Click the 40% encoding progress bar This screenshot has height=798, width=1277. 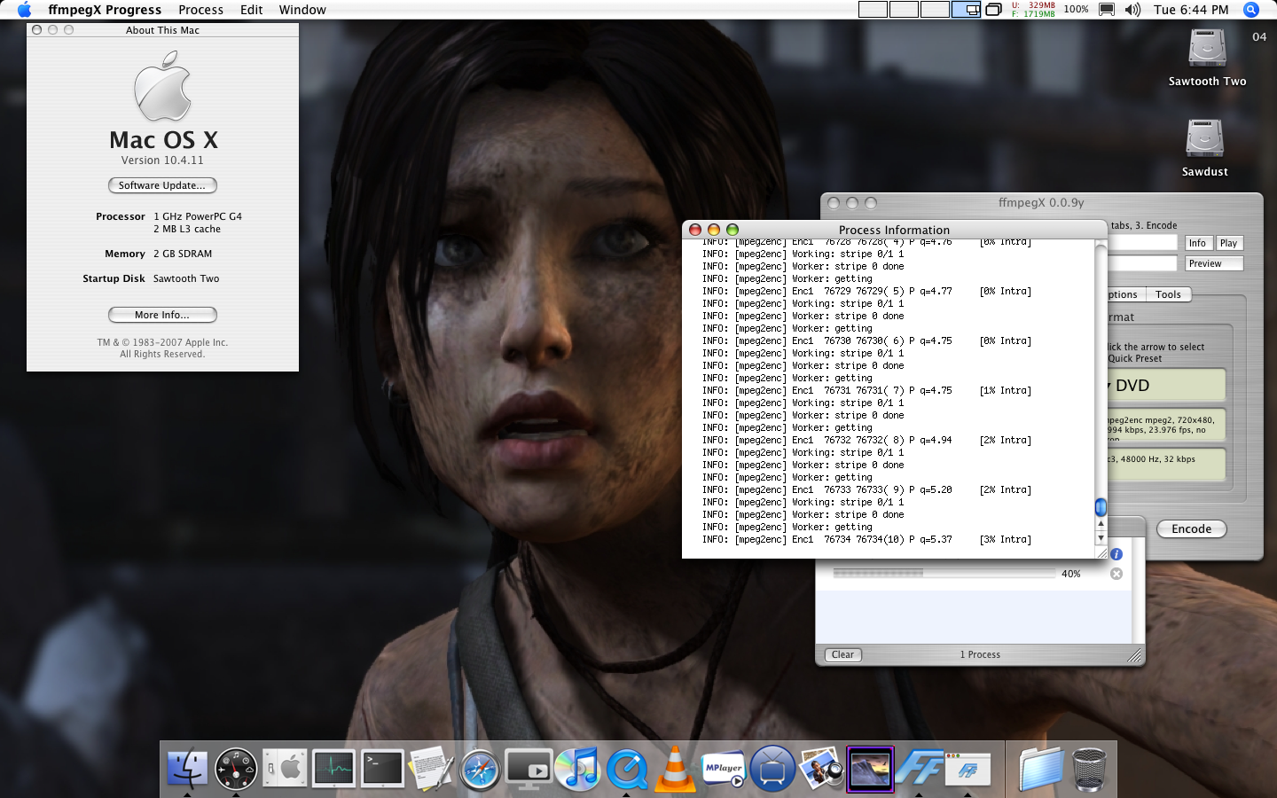click(x=944, y=573)
